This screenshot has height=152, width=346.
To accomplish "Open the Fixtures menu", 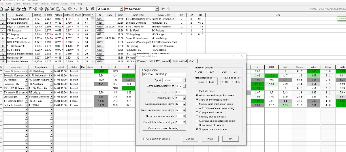I will [x=27, y=4].
